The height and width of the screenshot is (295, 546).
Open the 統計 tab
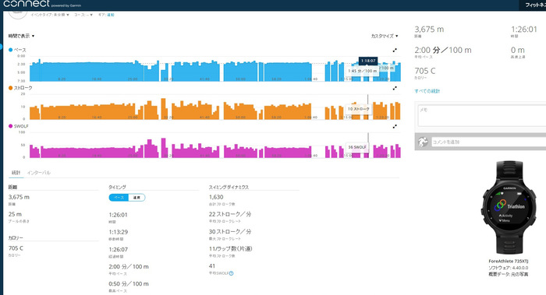pyautogui.click(x=16, y=173)
